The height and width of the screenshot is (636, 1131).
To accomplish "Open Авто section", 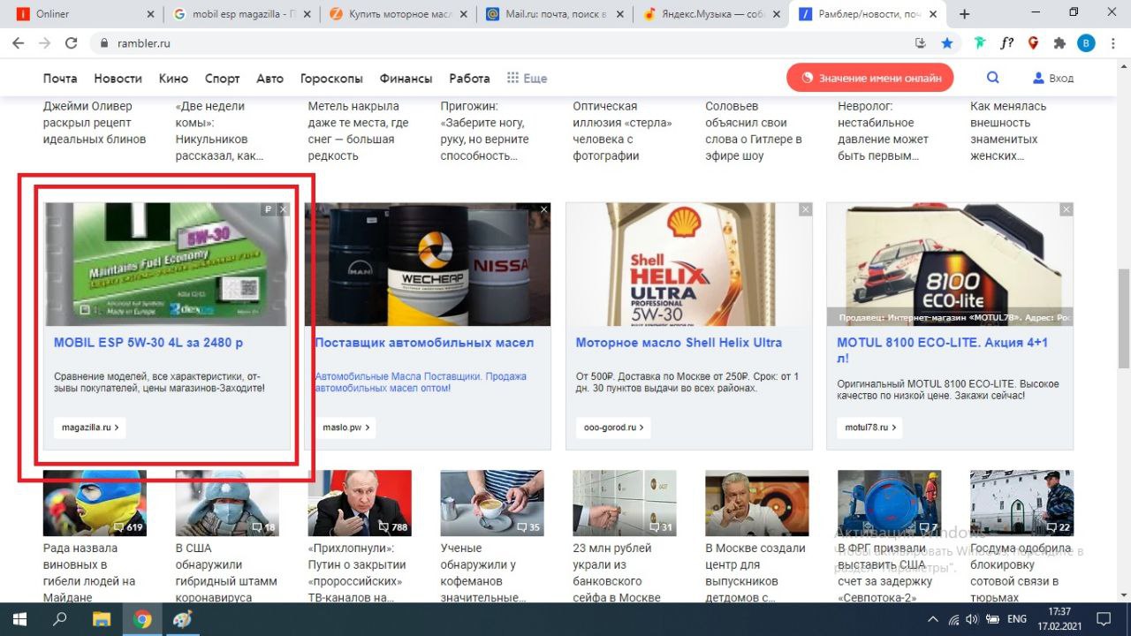I will click(x=270, y=78).
